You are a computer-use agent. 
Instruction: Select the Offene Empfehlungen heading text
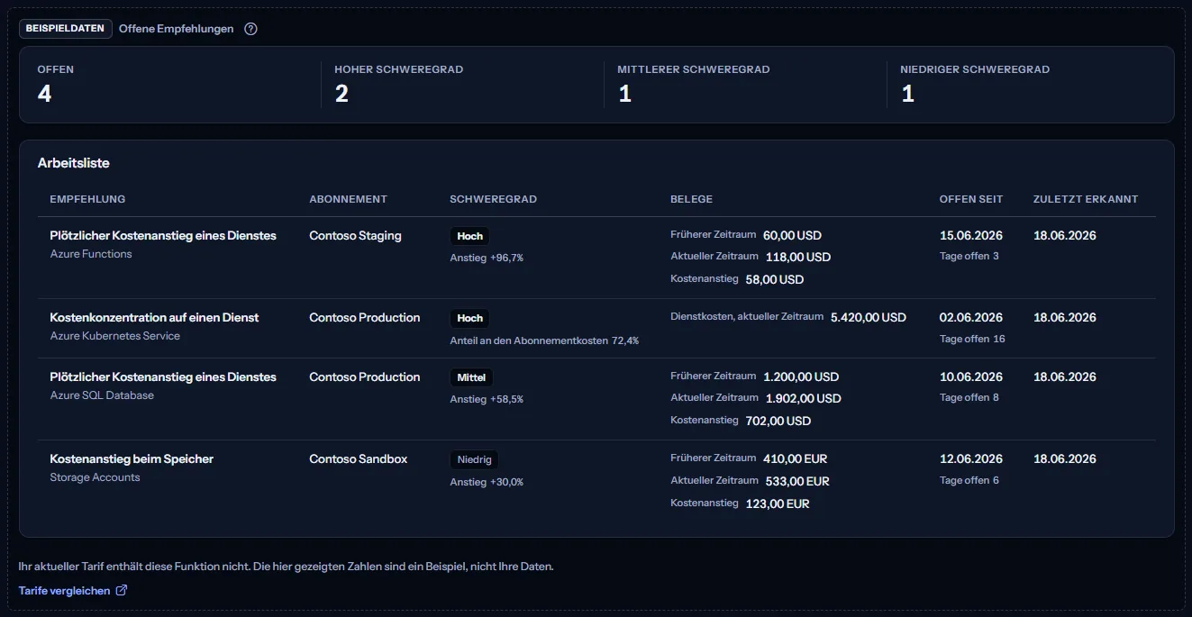177,29
